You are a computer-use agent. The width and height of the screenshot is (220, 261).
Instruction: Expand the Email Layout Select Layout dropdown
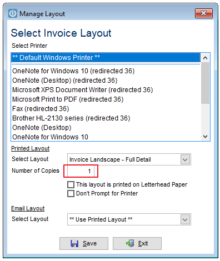pos(185,219)
